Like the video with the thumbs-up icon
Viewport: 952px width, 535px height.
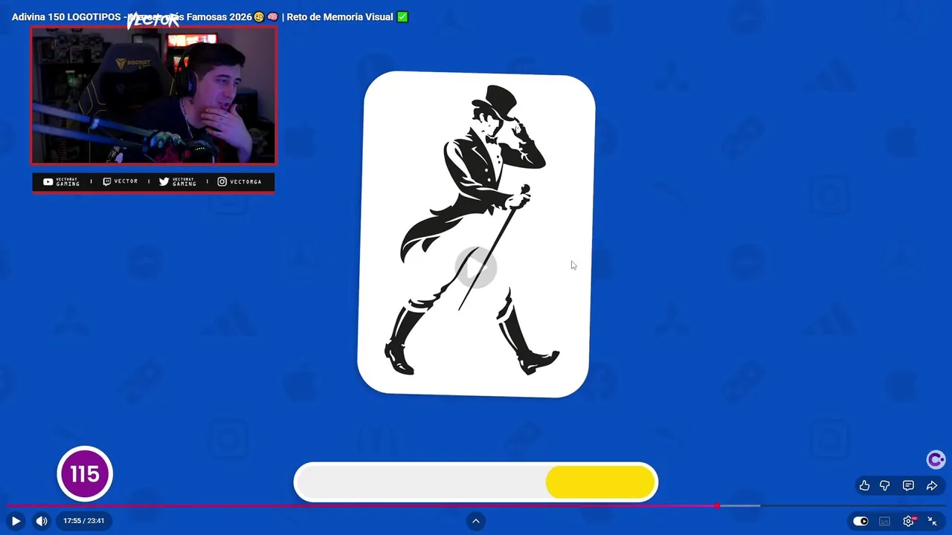(x=864, y=485)
